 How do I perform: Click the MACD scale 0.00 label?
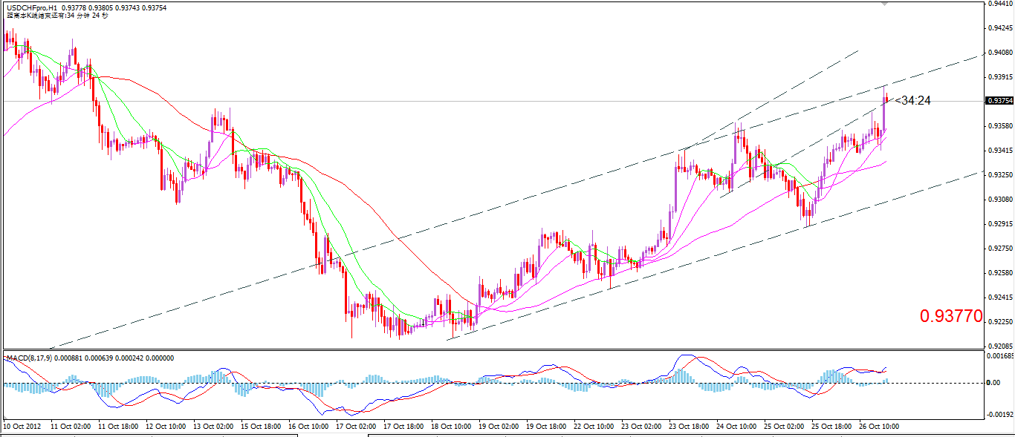coord(993,383)
